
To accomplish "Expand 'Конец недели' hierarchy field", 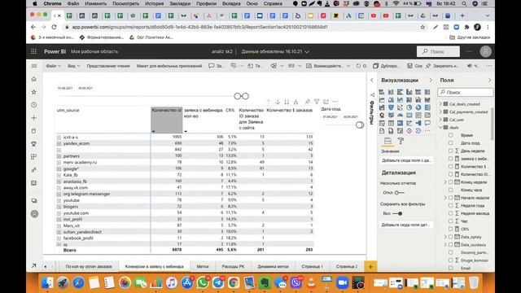I will point(445,182).
